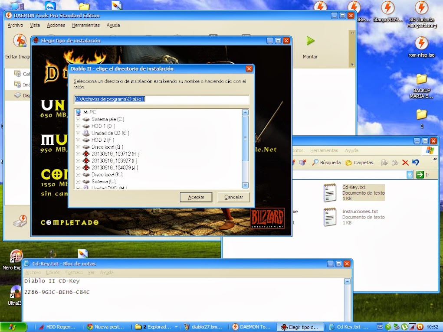Select the HDD 1 (D:) drive icon
This screenshot has width=443, height=332.
click(x=86, y=126)
